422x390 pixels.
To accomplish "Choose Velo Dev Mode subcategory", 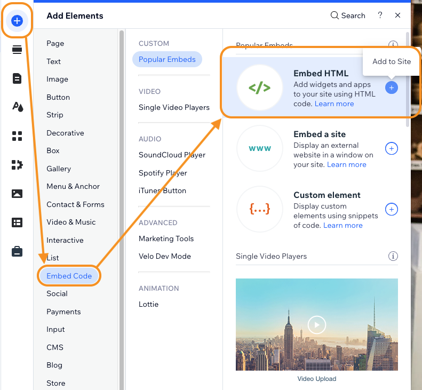I will pyautogui.click(x=165, y=256).
